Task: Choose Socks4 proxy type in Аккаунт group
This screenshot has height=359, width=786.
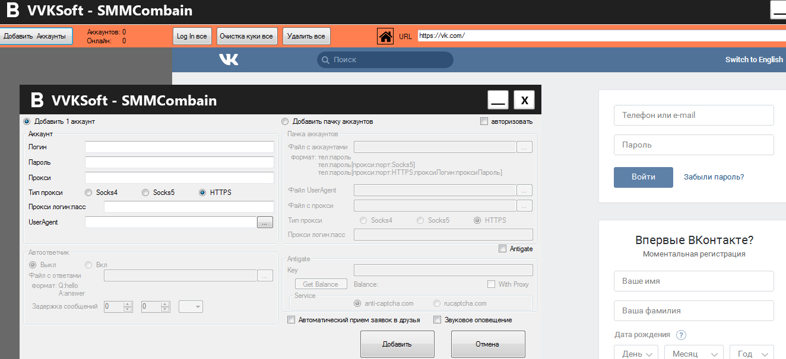Action: pyautogui.click(x=88, y=193)
